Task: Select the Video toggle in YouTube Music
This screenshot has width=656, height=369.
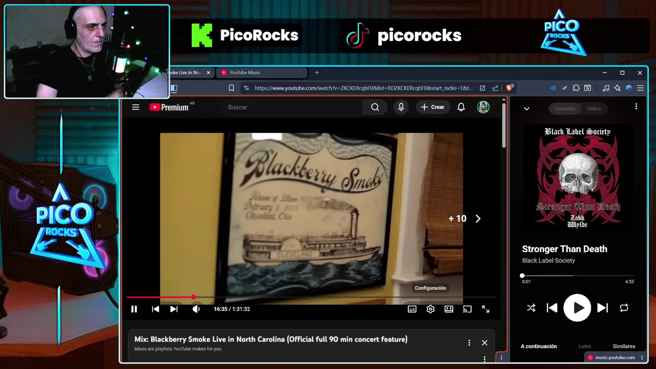Action: click(594, 109)
